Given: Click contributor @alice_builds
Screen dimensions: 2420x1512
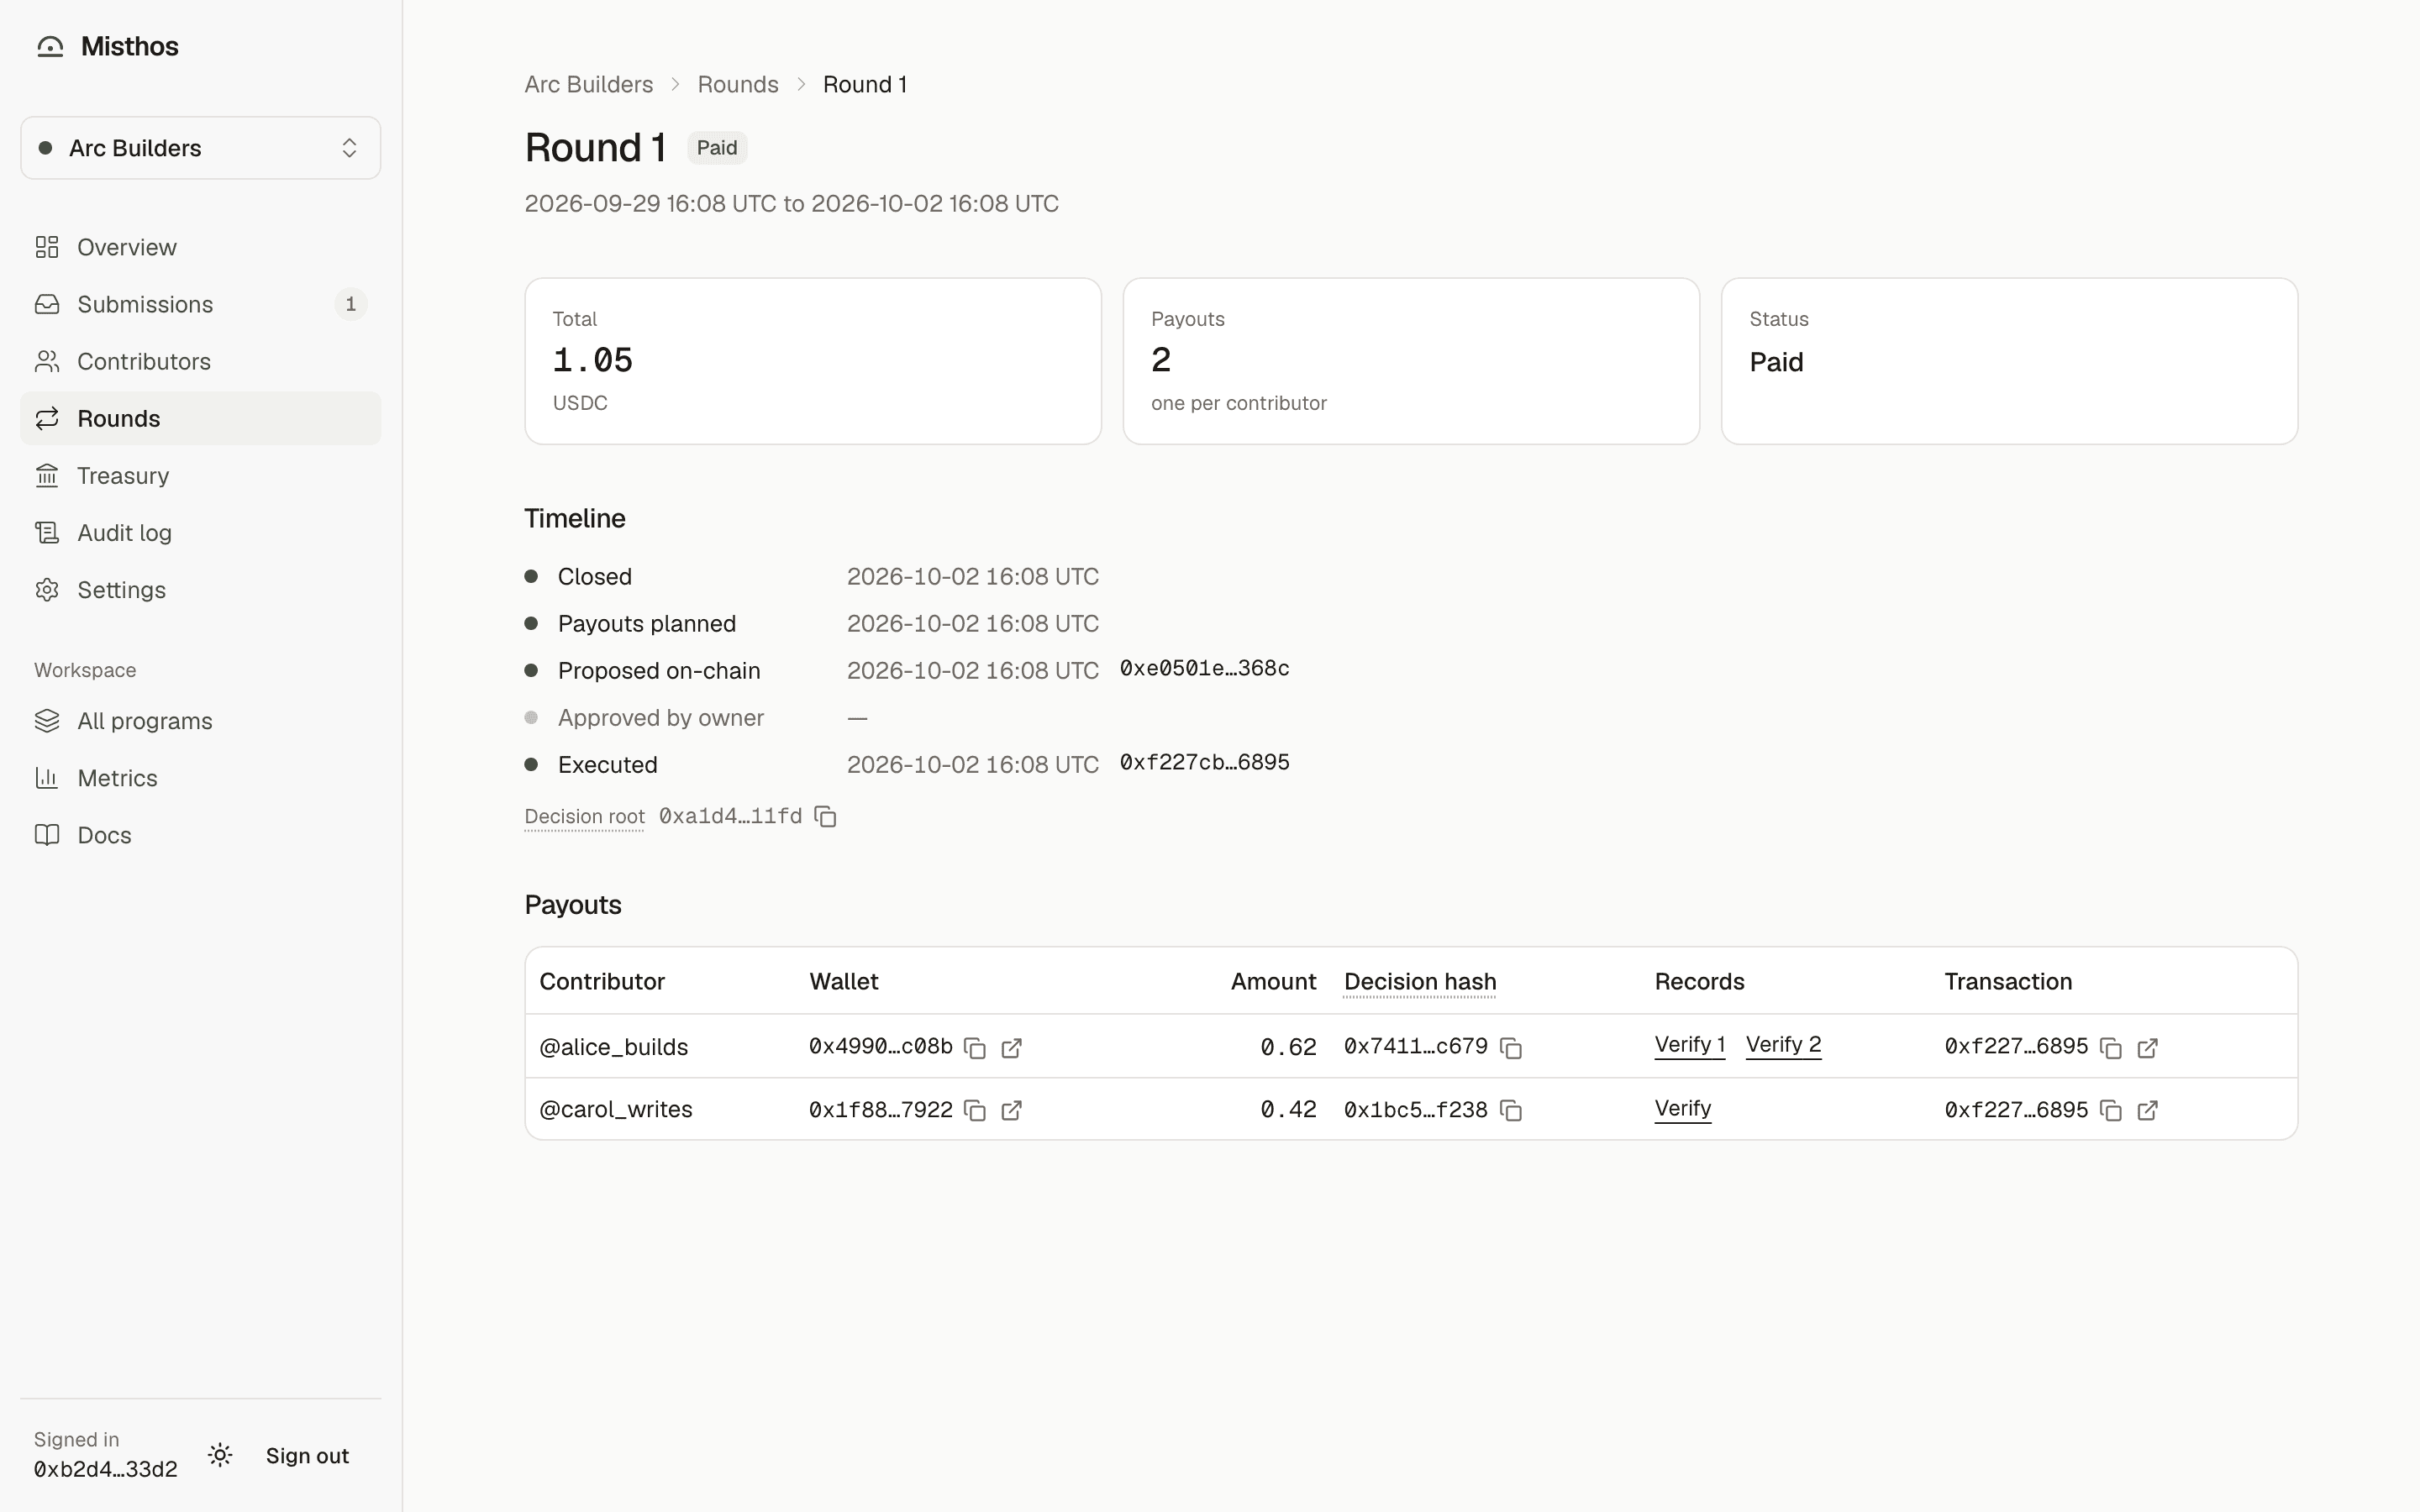Looking at the screenshot, I should pos(613,1047).
